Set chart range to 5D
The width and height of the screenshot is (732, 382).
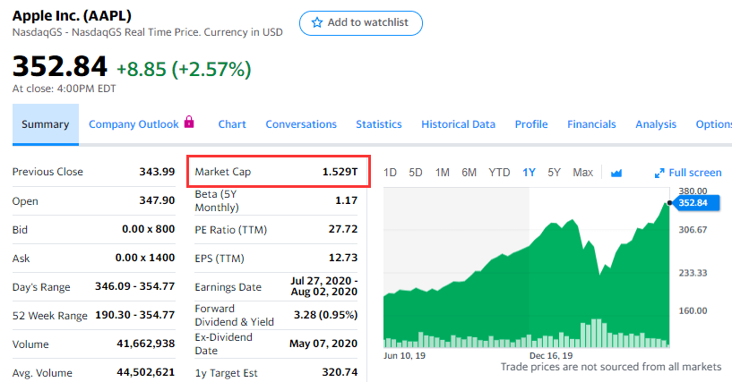(416, 172)
